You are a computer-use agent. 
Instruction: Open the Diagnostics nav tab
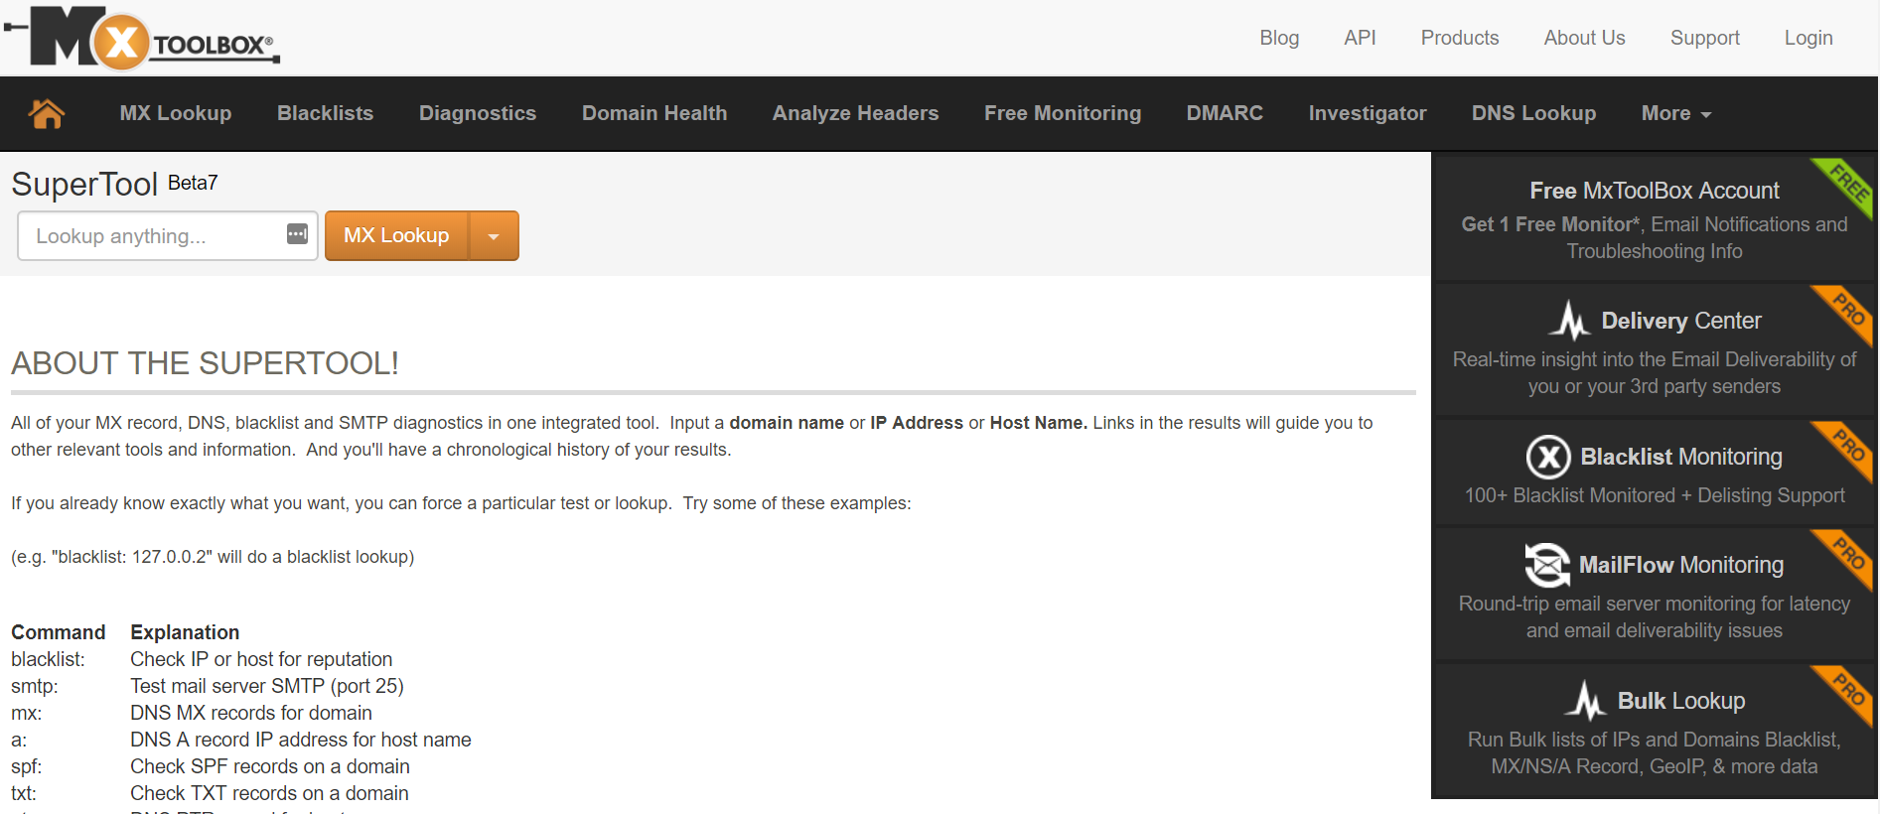[x=478, y=113]
